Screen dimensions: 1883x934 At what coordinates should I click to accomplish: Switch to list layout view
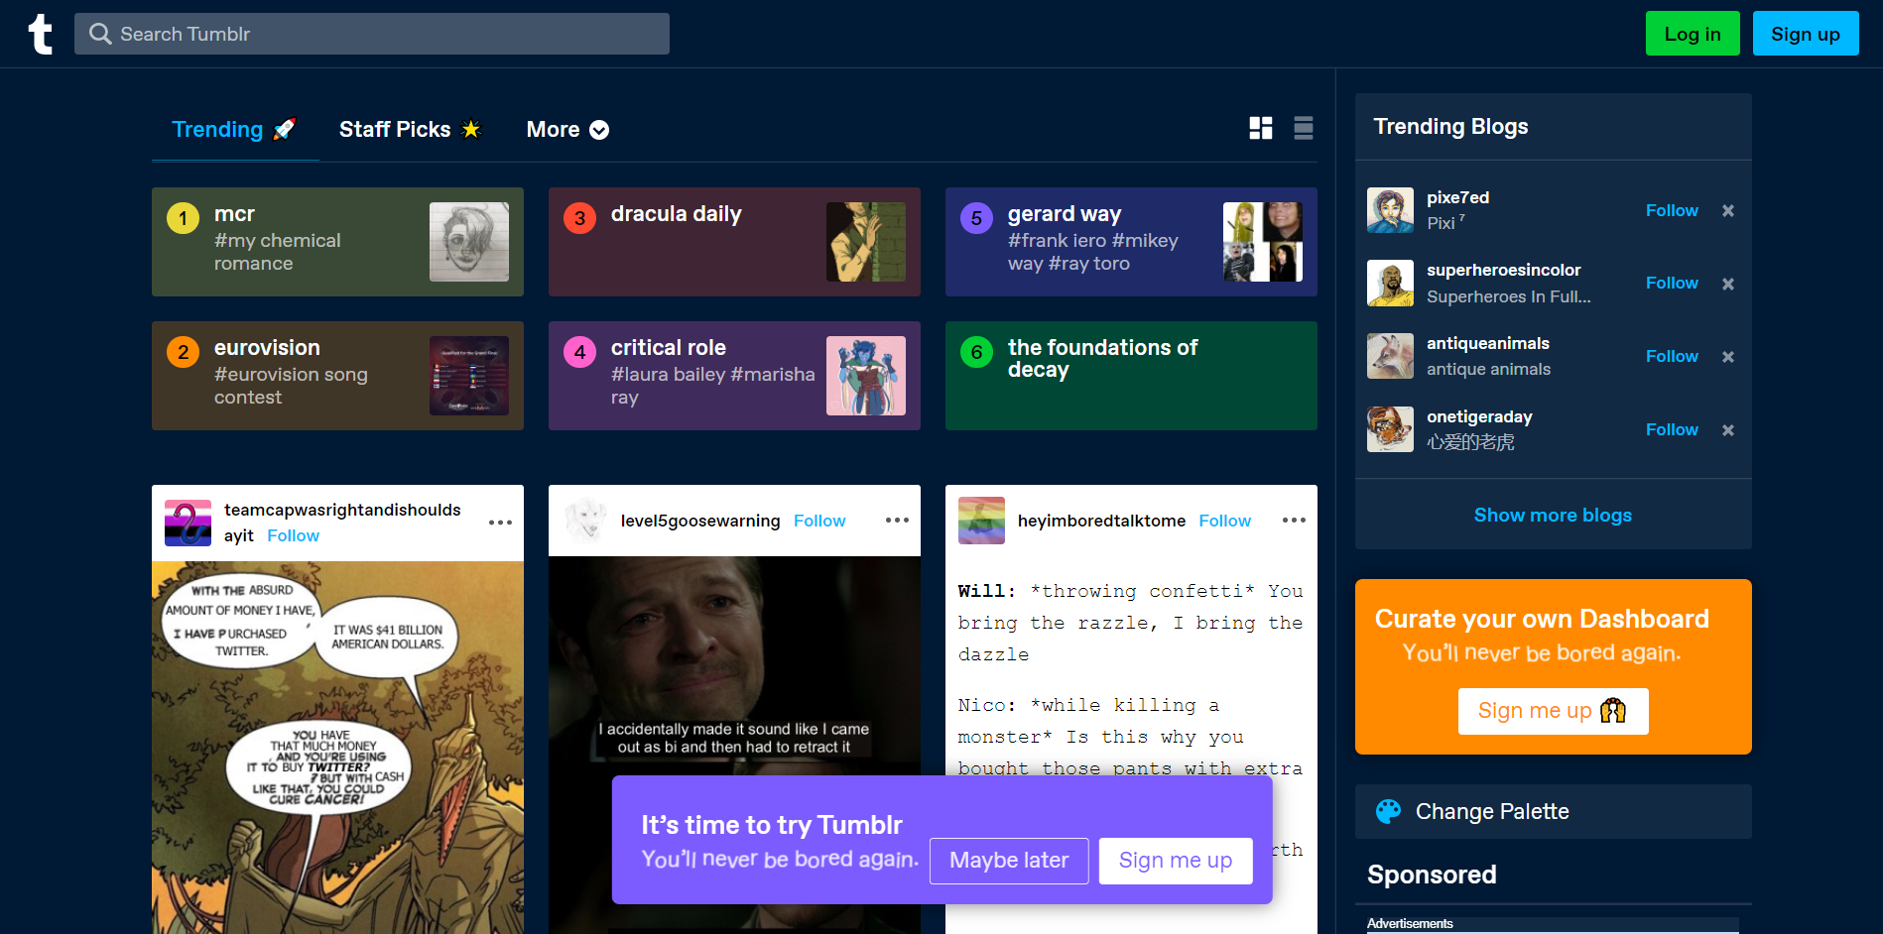click(1304, 128)
